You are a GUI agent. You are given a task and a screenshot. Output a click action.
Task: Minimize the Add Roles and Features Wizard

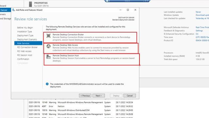click(121, 10)
